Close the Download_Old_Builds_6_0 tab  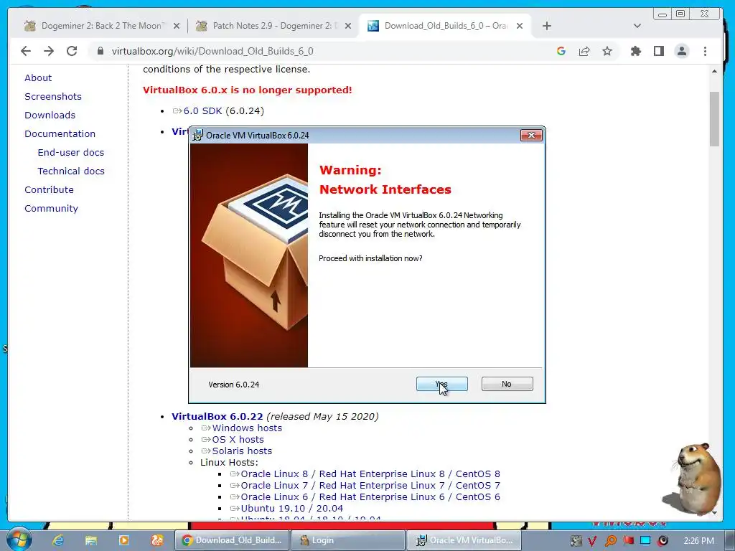(x=520, y=26)
